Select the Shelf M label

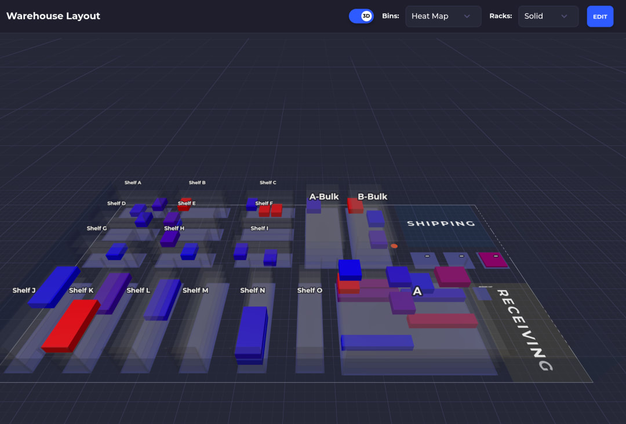tap(195, 290)
